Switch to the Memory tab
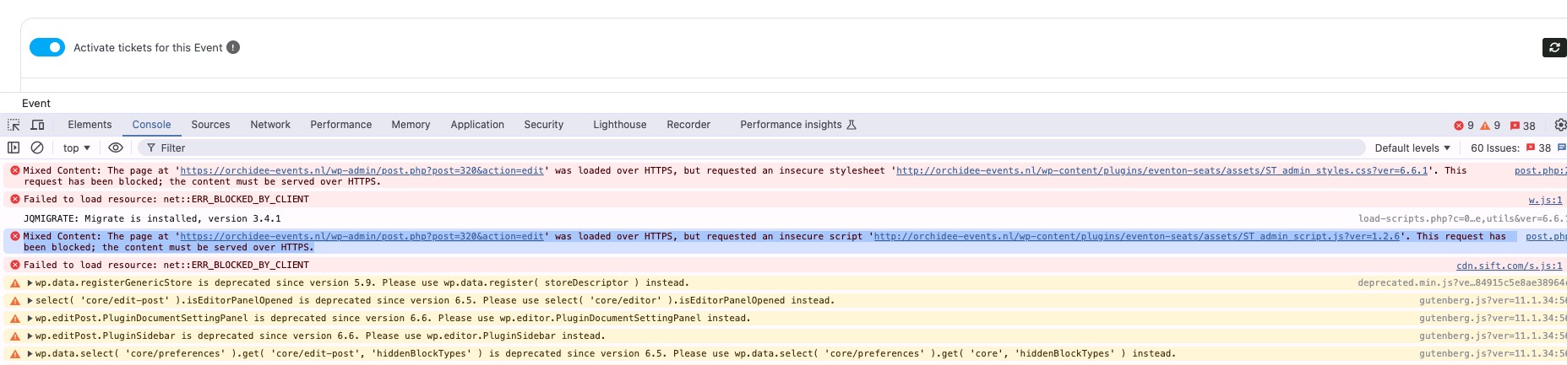This screenshot has height=365, width=1567. [x=411, y=124]
